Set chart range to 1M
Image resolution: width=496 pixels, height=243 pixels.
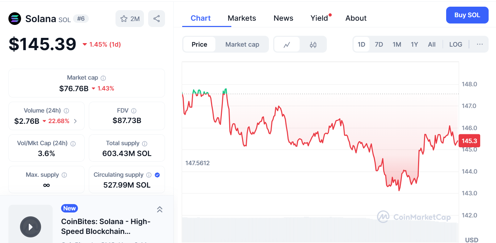(397, 45)
